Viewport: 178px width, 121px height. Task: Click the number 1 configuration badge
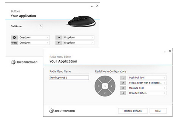coord(123,78)
